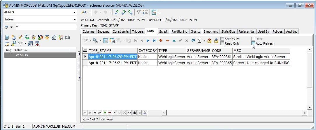Click the CATEGORY column header
The width and height of the screenshot is (316, 130).
point(148,51)
